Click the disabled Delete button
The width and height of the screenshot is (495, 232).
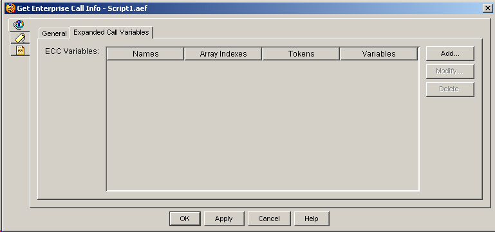point(450,89)
